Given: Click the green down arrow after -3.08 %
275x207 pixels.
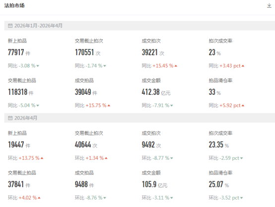Looking at the screenshot, I should [x=38, y=66].
